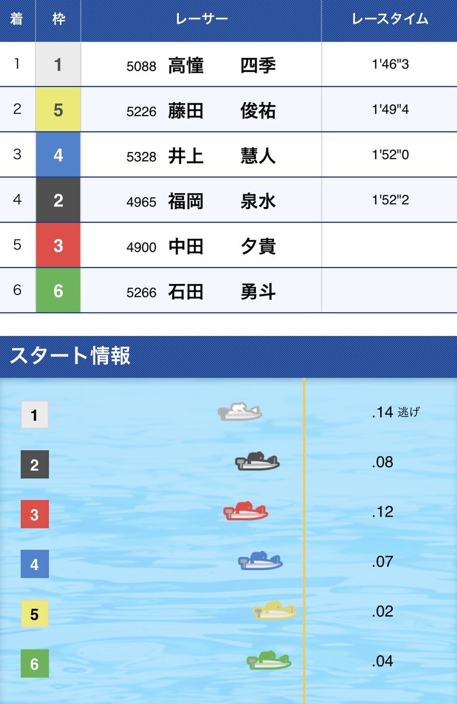
Task: Click the red boat icon in lane 3
Action: 245,512
